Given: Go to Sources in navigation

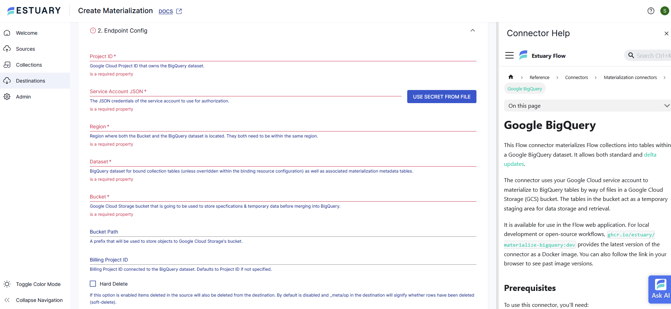Looking at the screenshot, I should 35,49.
